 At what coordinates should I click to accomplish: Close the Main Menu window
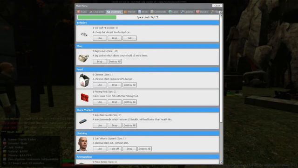tap(217, 6)
